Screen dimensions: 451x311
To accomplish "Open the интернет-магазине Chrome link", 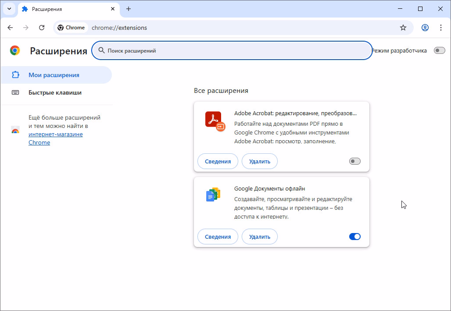I will [55, 134].
